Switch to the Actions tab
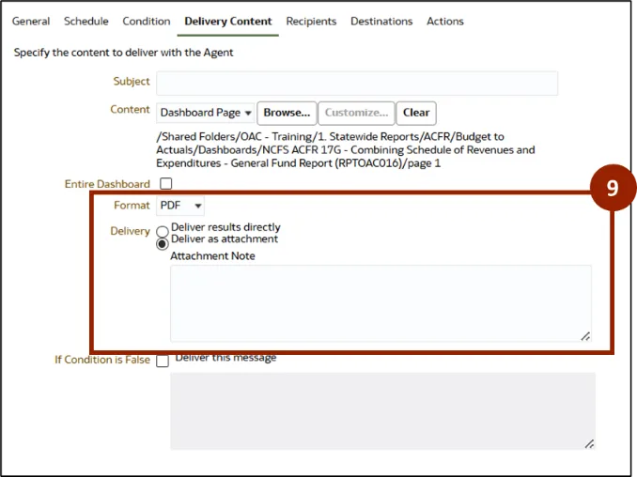The height and width of the screenshot is (477, 637). 445,21
